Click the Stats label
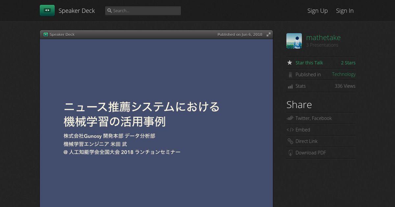This screenshot has height=207, width=395. [301, 86]
